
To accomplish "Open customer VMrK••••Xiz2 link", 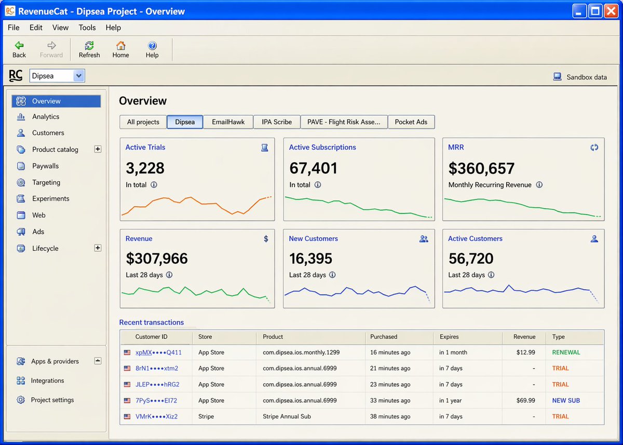I will tap(157, 417).
